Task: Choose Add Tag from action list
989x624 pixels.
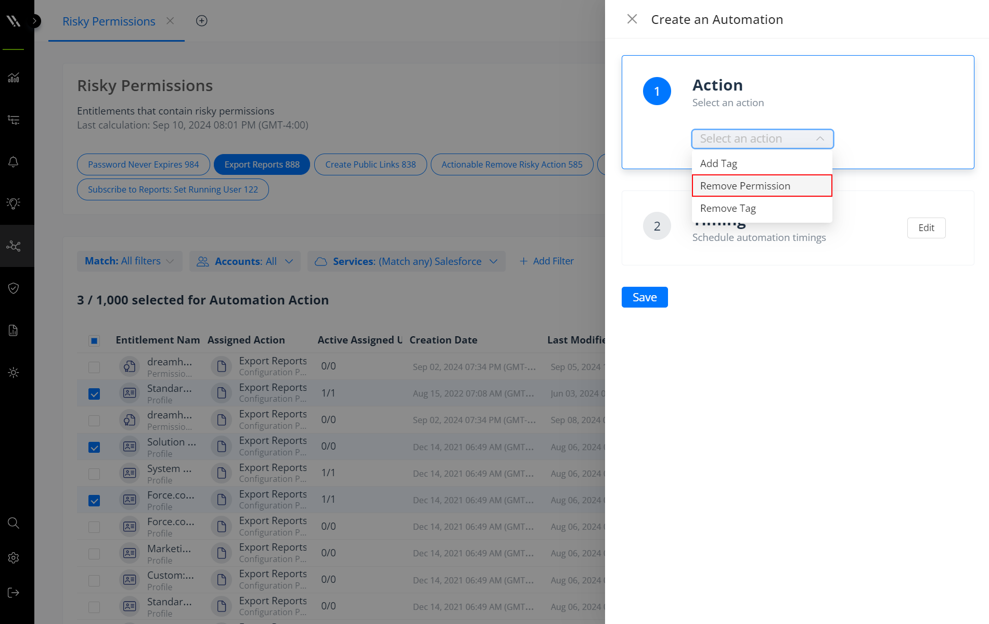Action: (x=762, y=163)
